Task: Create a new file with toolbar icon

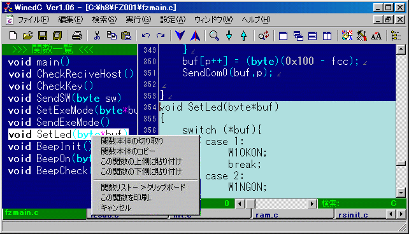Action: pos(13,36)
